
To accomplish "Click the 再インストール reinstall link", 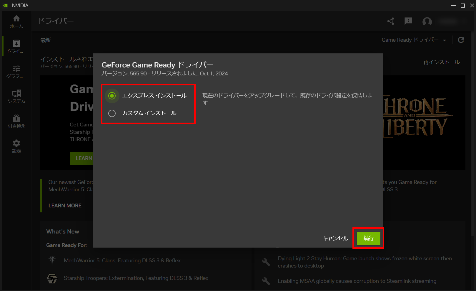I will pos(441,62).
